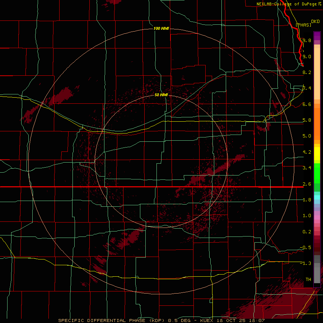The height and width of the screenshot is (323, 323).
Task: Click the [PHAS] units label
Action: click(x=303, y=25)
